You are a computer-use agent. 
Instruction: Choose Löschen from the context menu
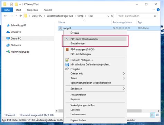pos(95,110)
